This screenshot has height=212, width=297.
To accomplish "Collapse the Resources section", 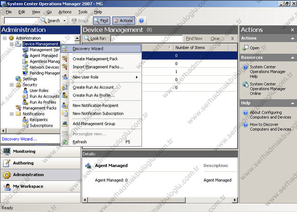I will coord(292,58).
